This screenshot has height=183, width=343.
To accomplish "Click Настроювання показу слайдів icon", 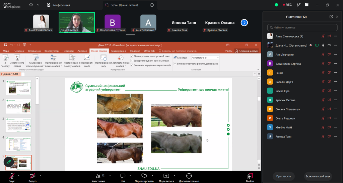I will coord(72,61).
